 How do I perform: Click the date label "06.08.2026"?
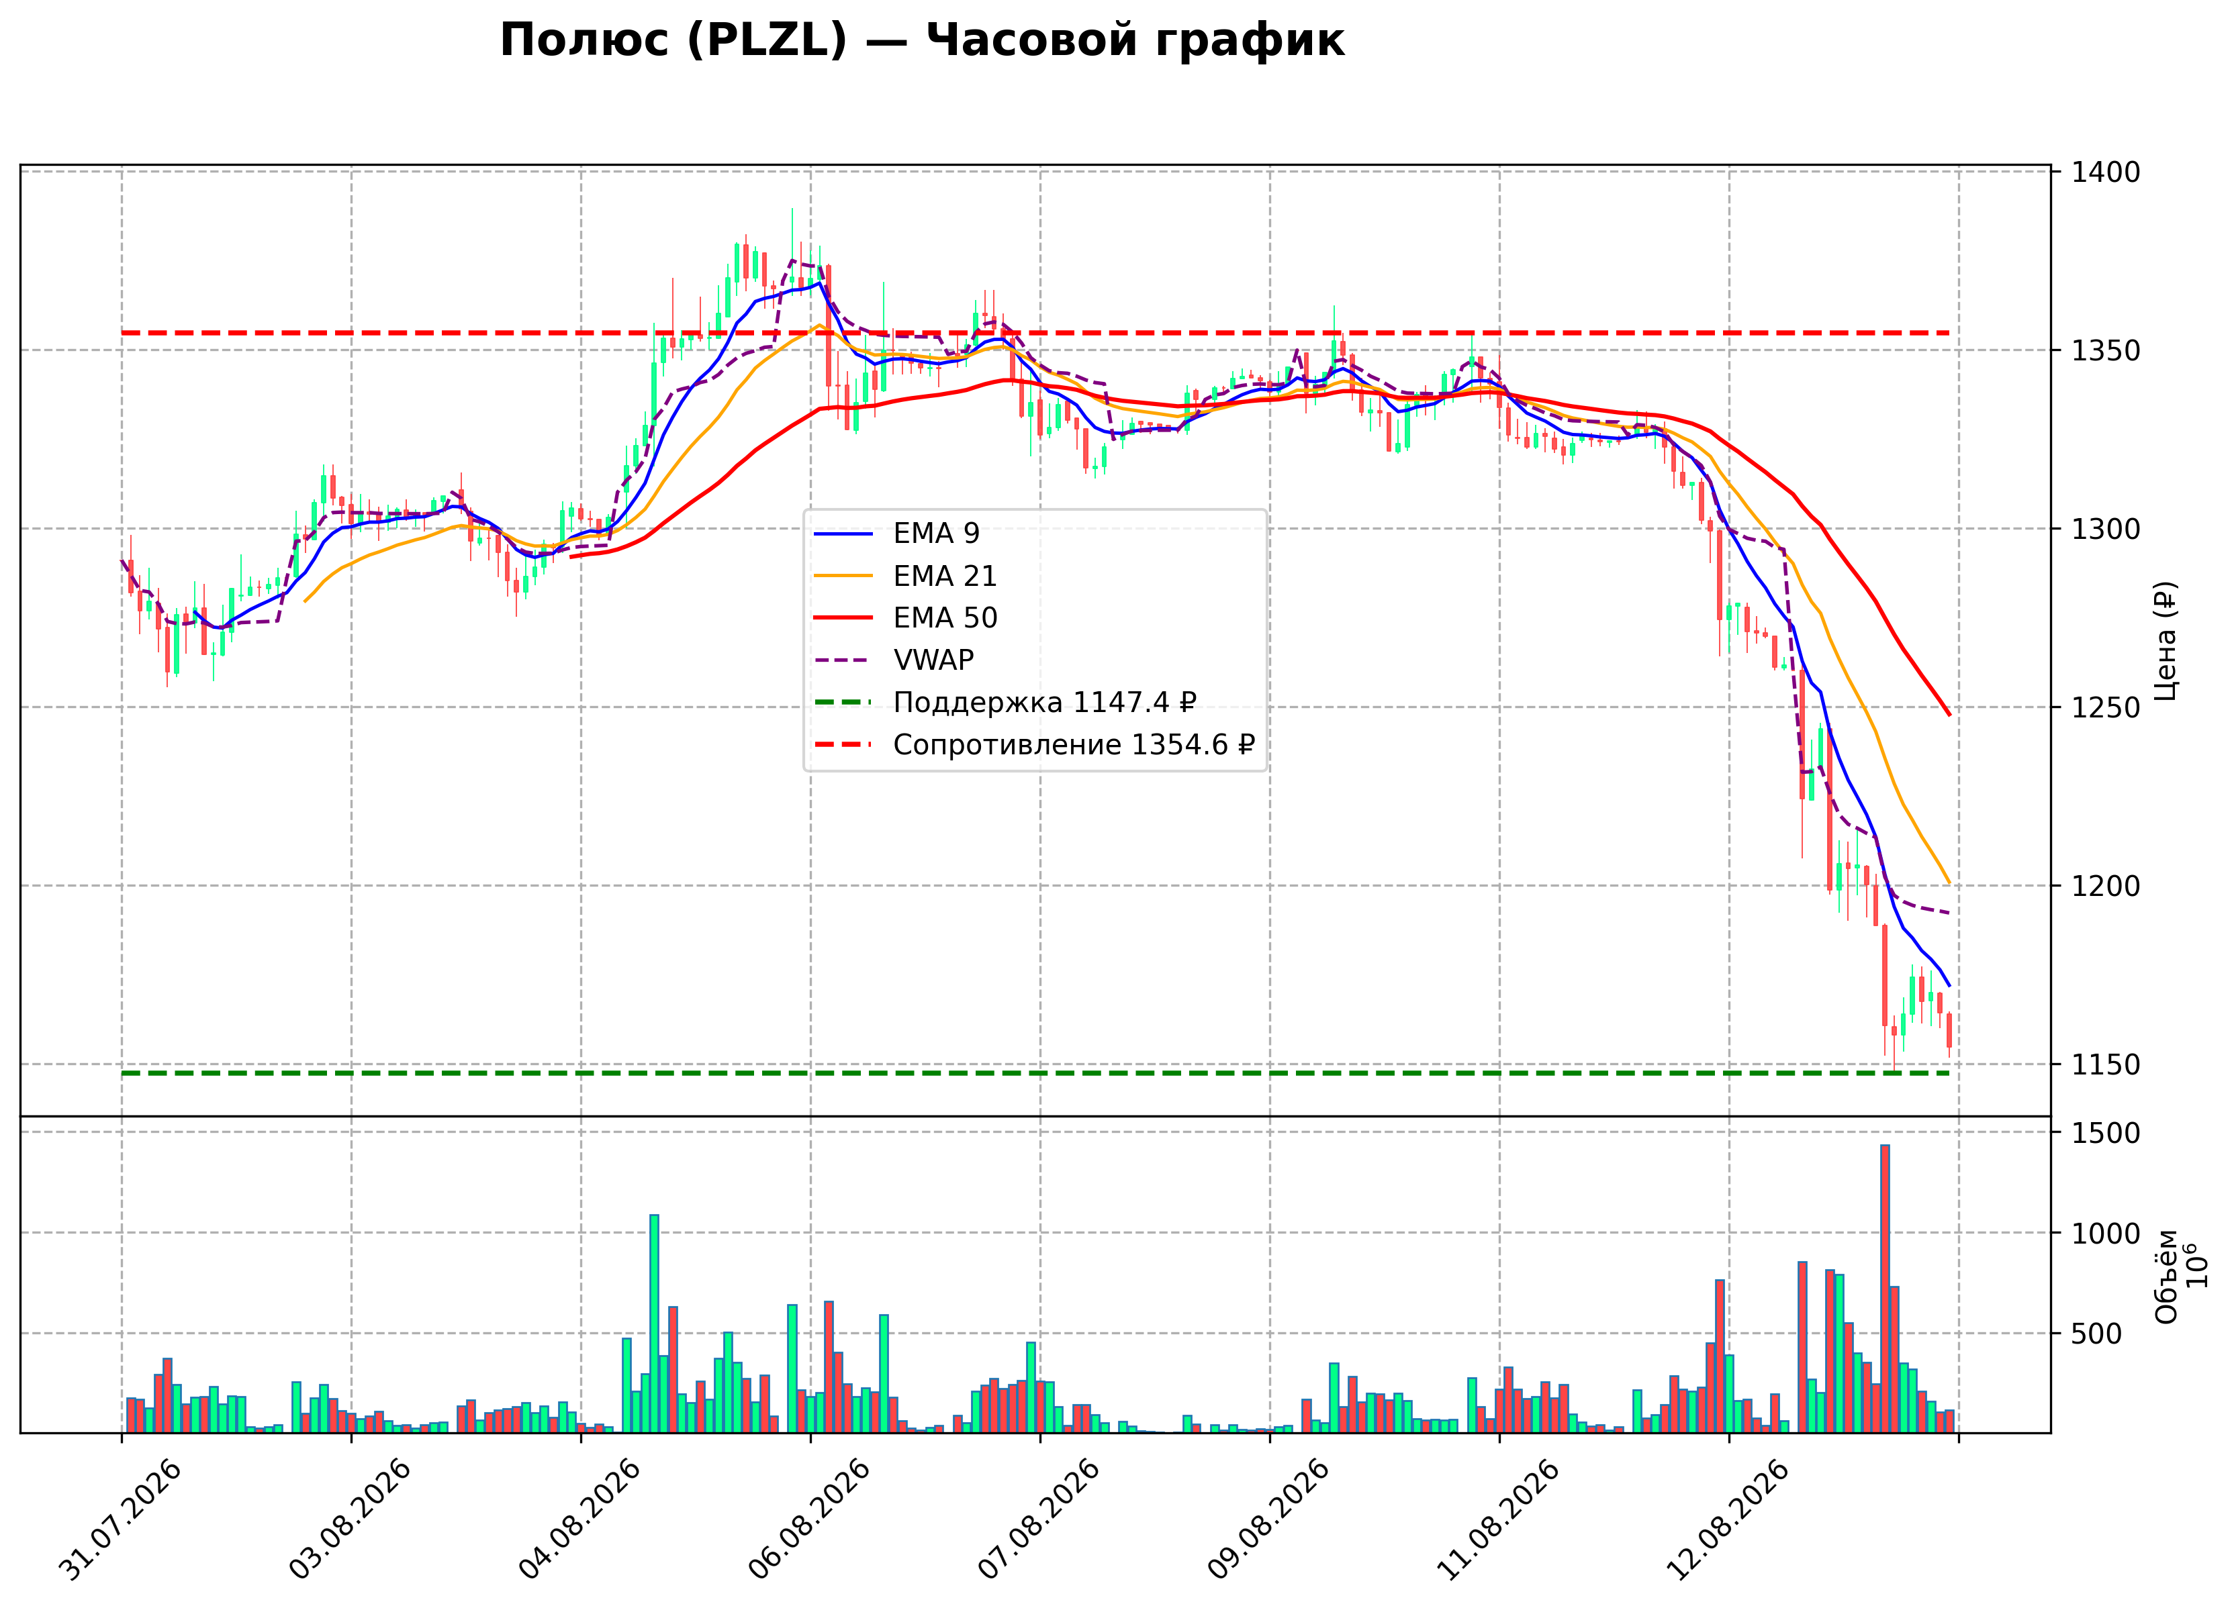coord(810,1520)
